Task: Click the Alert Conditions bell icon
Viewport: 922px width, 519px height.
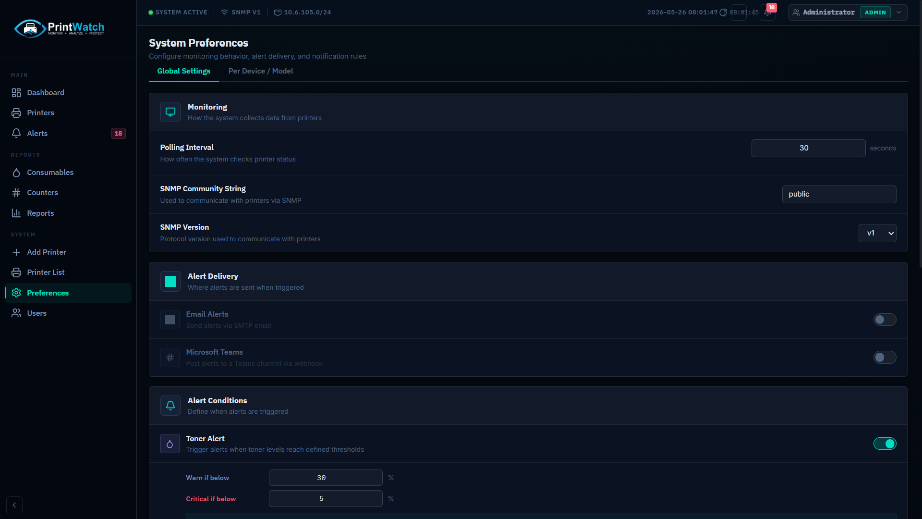Action: tap(170, 406)
